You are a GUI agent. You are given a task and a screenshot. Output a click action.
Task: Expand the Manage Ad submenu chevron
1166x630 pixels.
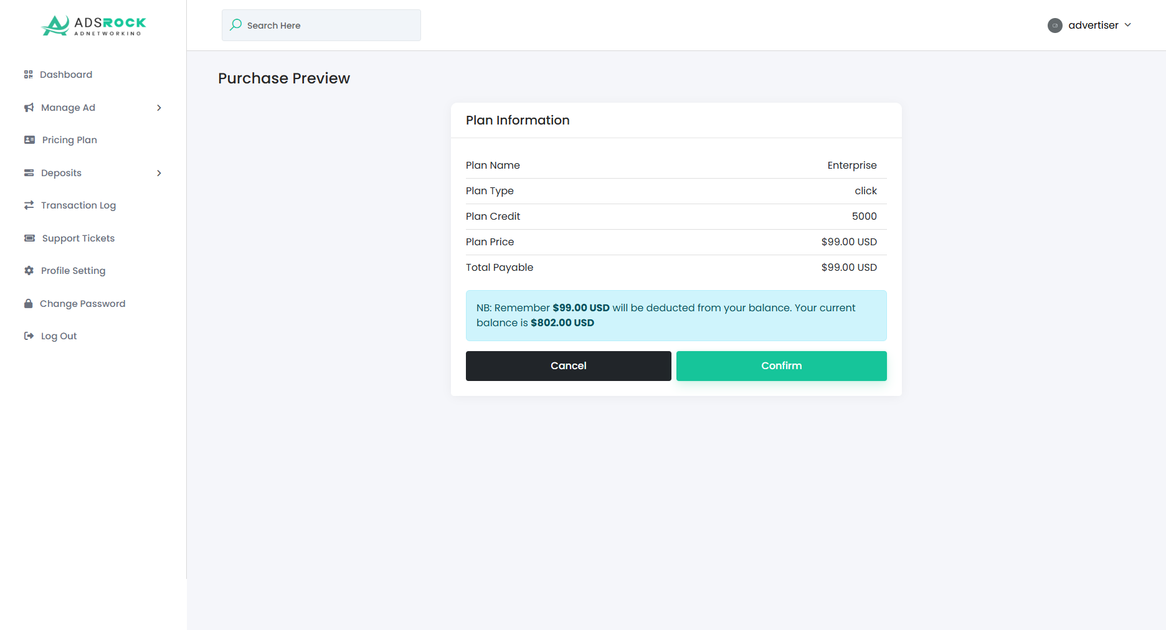click(159, 108)
